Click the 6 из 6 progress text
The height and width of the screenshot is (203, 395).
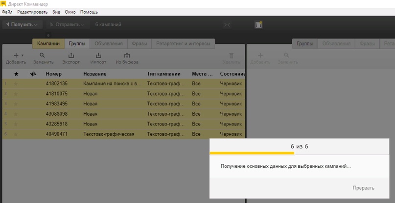[x=299, y=147]
